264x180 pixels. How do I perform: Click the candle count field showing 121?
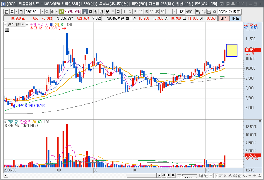pyautogui.click(x=181, y=12)
